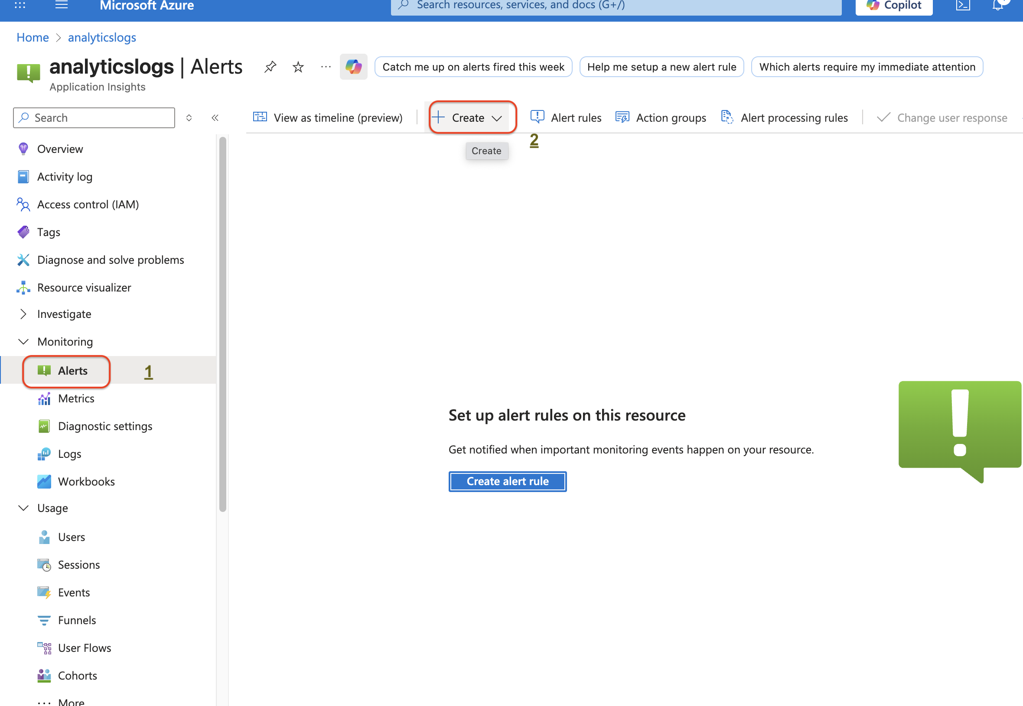Open Action groups from toolbar

661,118
